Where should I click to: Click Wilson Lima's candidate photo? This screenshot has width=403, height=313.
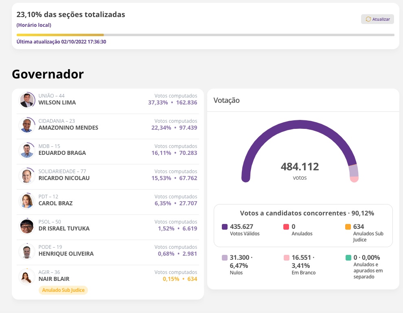[27, 100]
